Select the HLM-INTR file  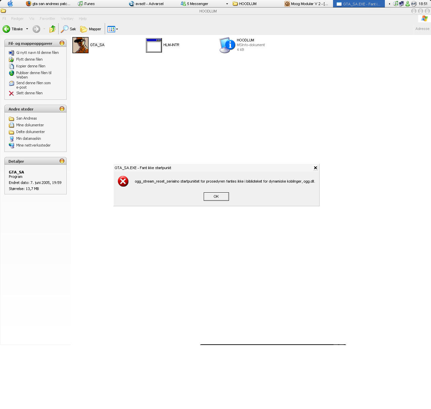click(x=163, y=45)
